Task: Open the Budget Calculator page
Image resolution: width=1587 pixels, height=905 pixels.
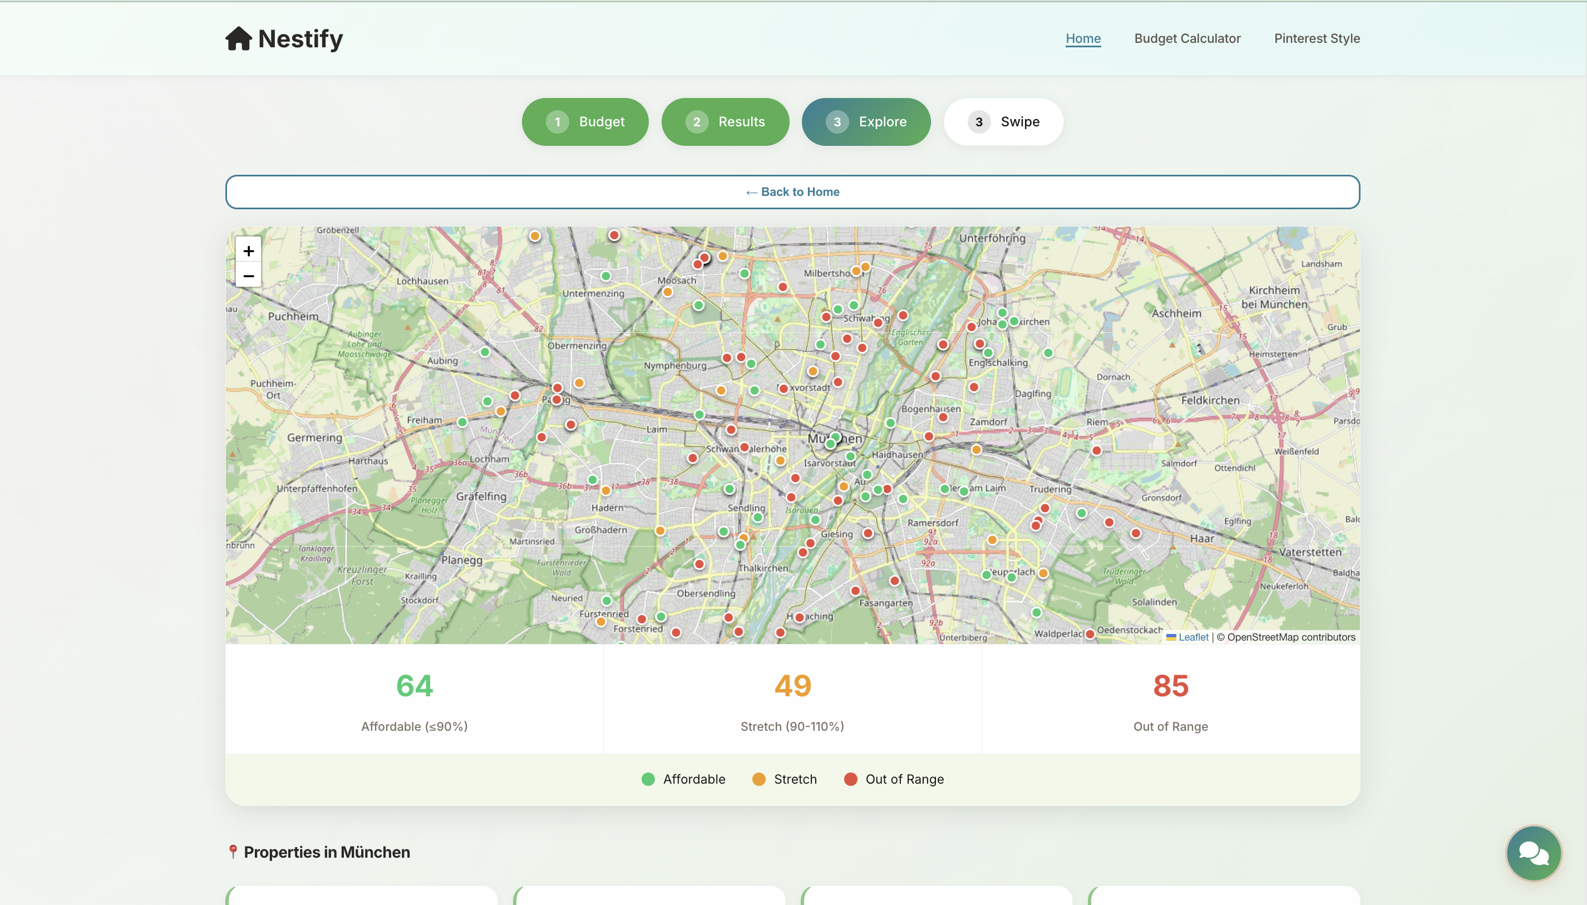Action: click(x=1187, y=38)
